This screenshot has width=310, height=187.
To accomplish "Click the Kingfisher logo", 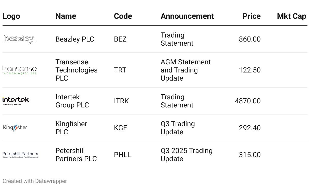I will tap(15, 128).
